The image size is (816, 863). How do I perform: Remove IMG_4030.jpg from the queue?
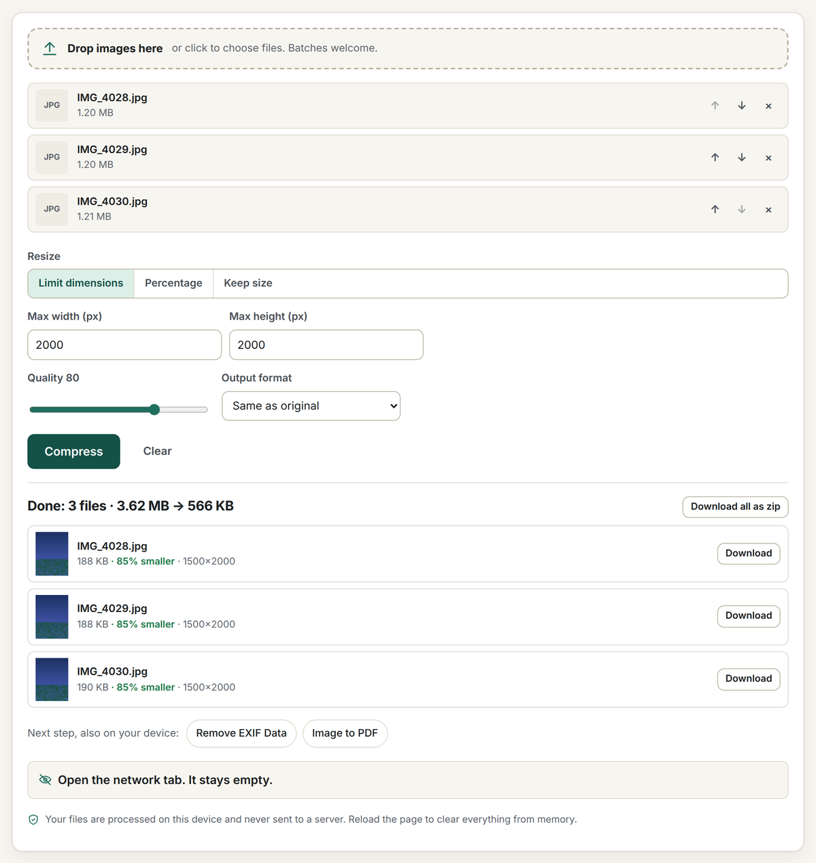pyautogui.click(x=768, y=209)
